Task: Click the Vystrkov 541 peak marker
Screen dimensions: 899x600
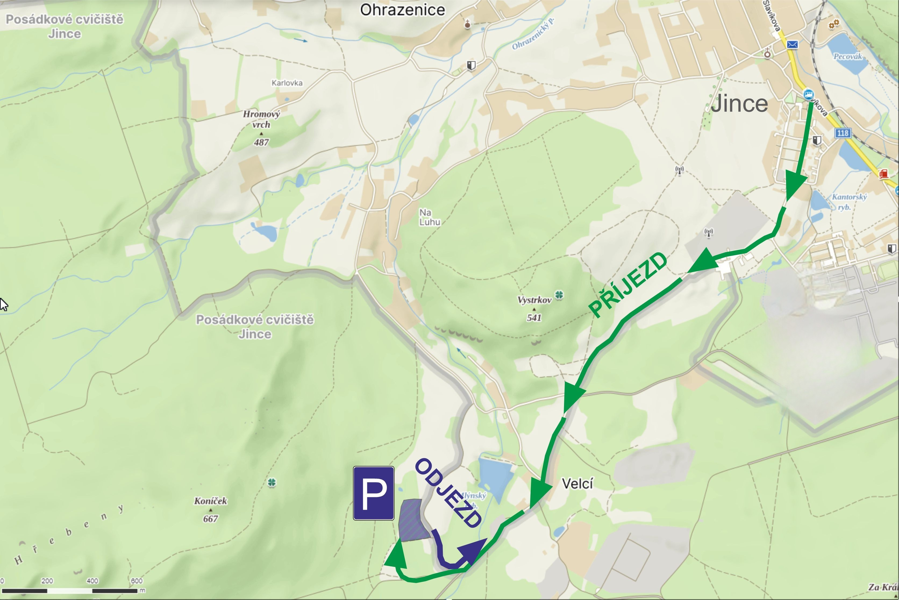Action: coord(534,309)
